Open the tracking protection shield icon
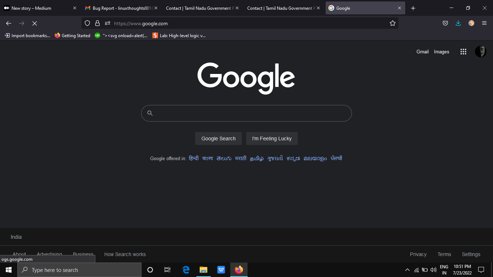Viewport: 493px width, 277px height. click(x=87, y=23)
